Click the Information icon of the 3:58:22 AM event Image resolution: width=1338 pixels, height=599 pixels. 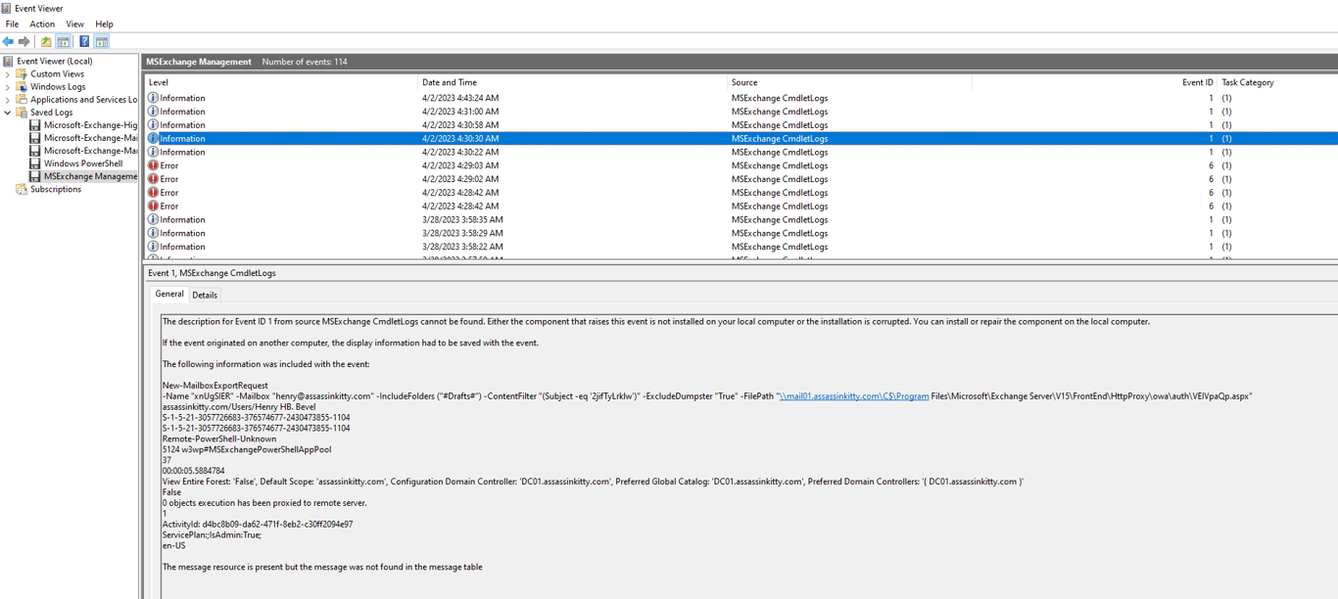click(153, 247)
